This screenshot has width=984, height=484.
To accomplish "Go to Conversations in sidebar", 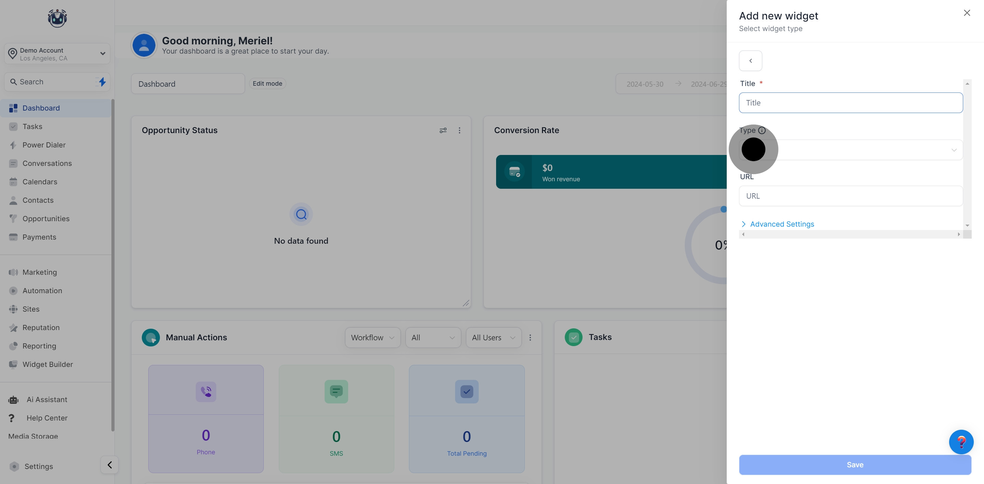I will pyautogui.click(x=47, y=163).
